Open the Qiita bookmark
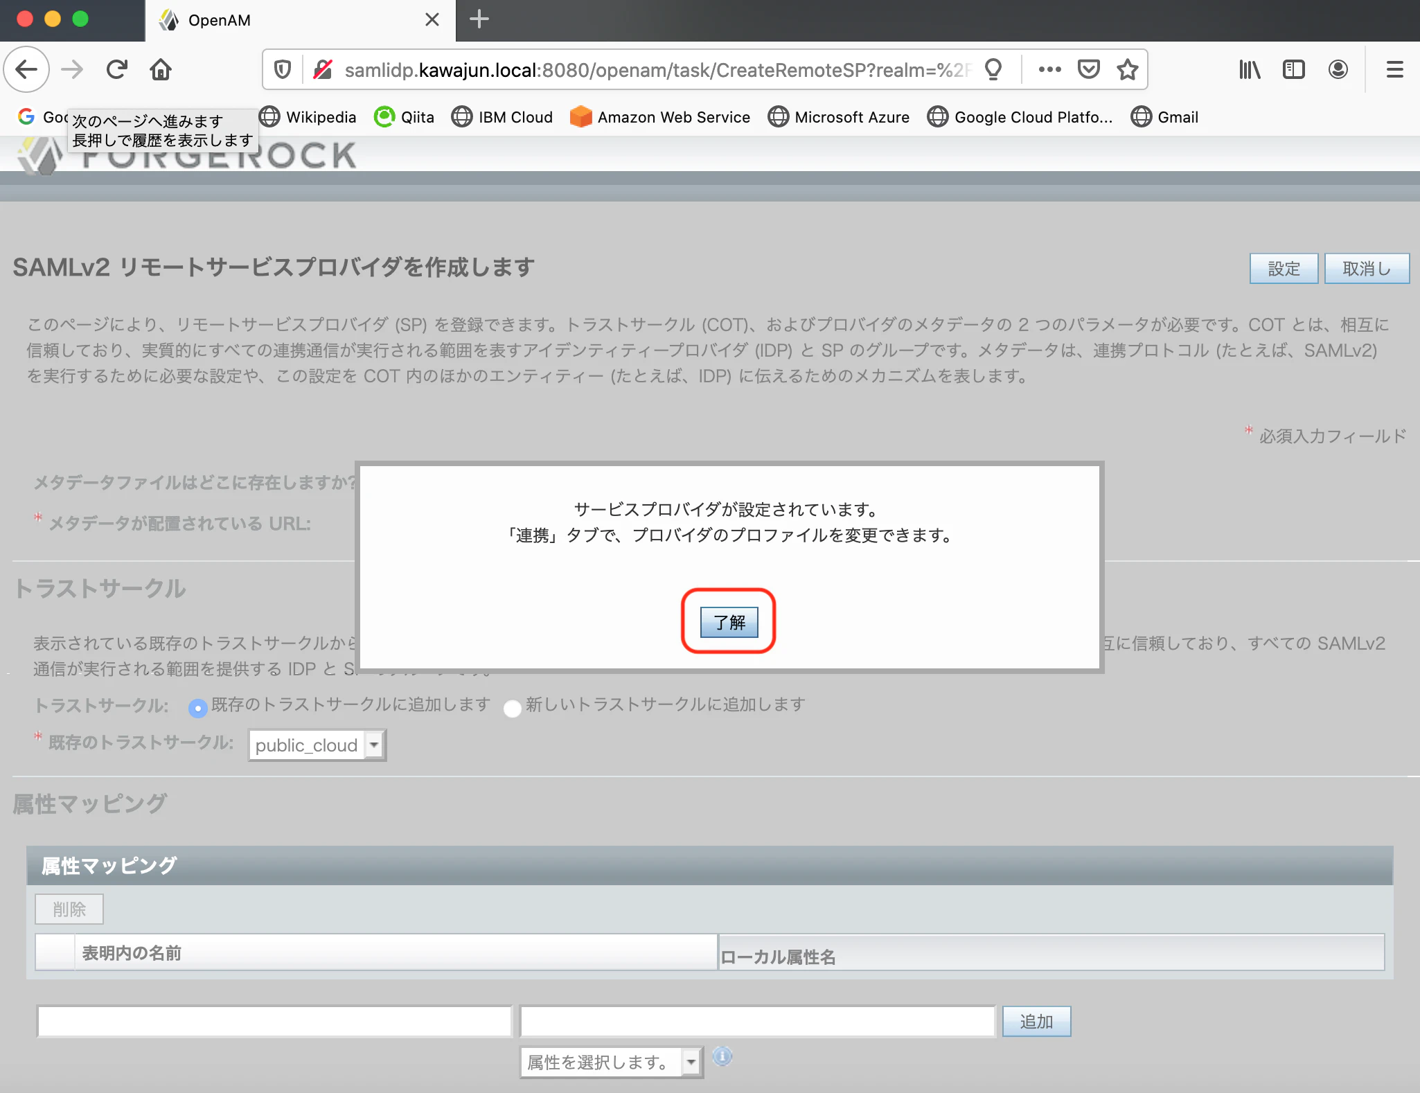This screenshot has height=1093, width=1420. 405,117
